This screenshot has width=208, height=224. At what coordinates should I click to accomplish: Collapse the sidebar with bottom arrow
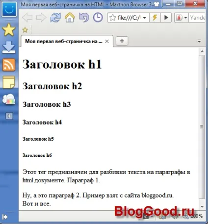(5, 217)
